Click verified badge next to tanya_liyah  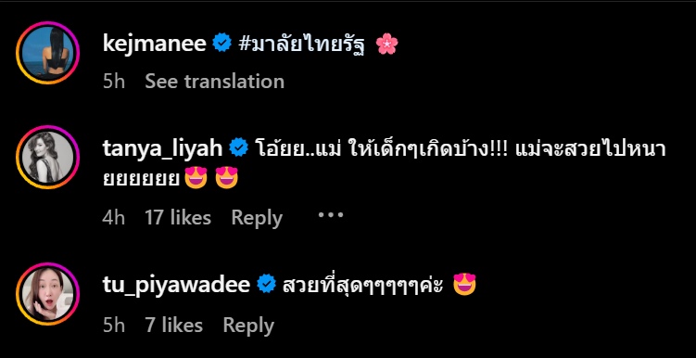[239, 147]
